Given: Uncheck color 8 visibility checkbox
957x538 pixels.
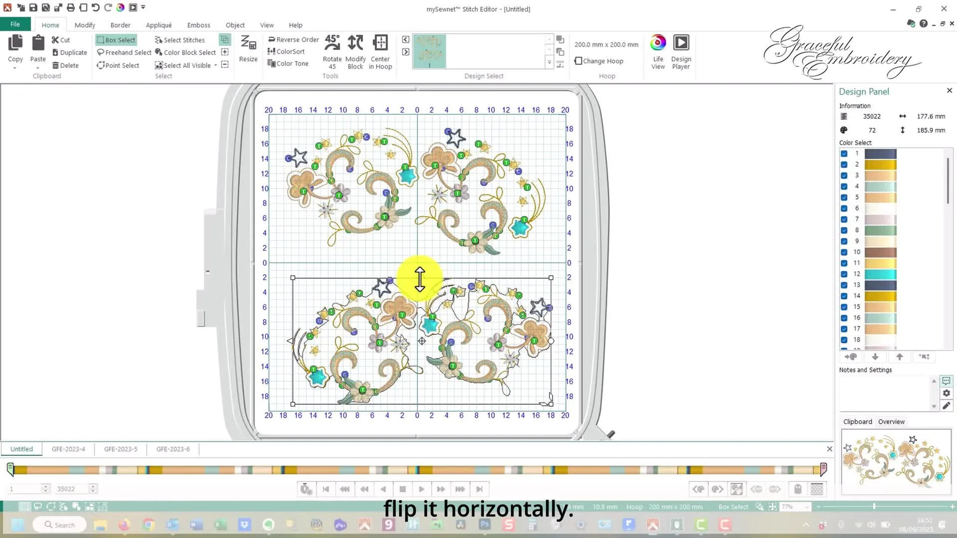Looking at the screenshot, I should 844,230.
